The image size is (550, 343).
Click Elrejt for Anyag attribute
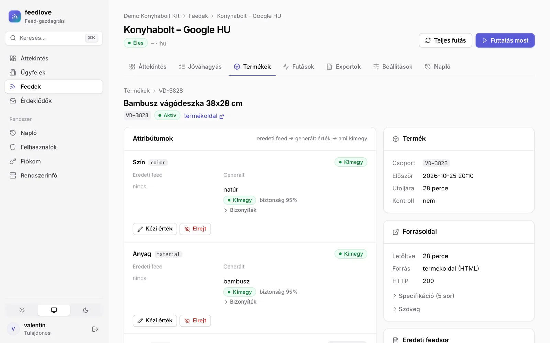point(195,321)
